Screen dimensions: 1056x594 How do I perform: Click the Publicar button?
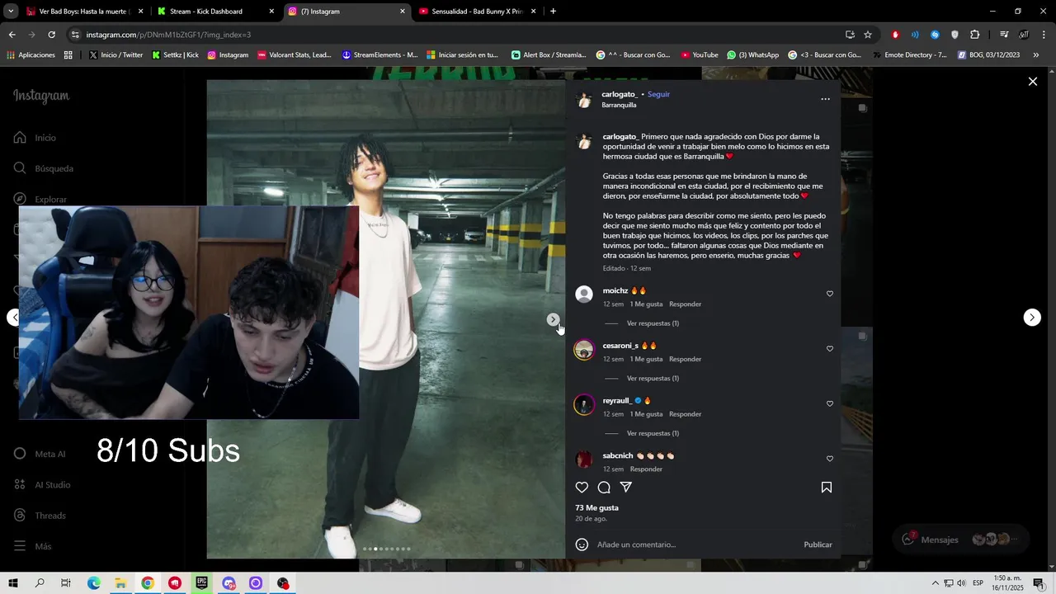(x=818, y=544)
